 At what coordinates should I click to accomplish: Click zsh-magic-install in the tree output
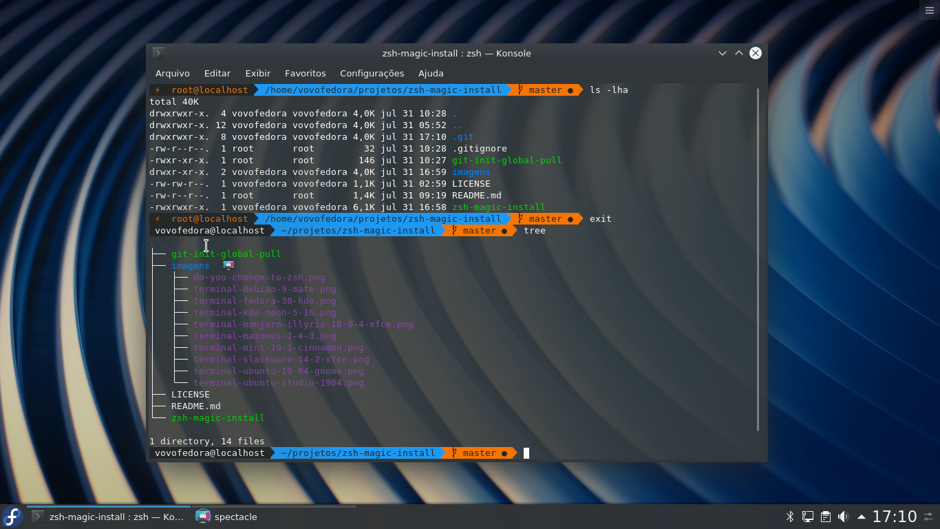tap(218, 417)
